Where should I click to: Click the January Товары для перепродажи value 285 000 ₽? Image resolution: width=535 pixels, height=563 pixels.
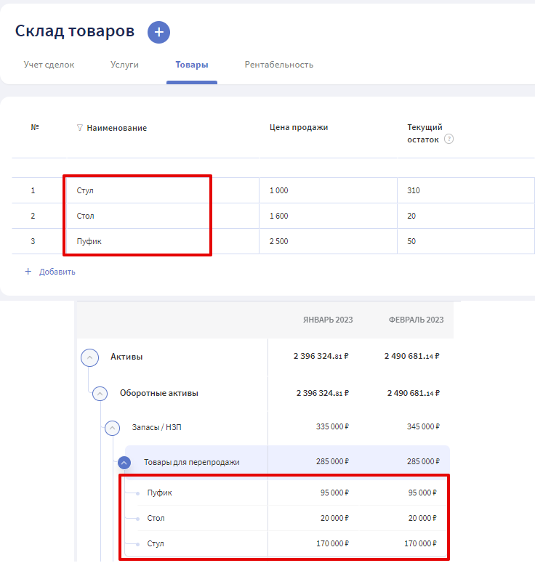coord(332,461)
